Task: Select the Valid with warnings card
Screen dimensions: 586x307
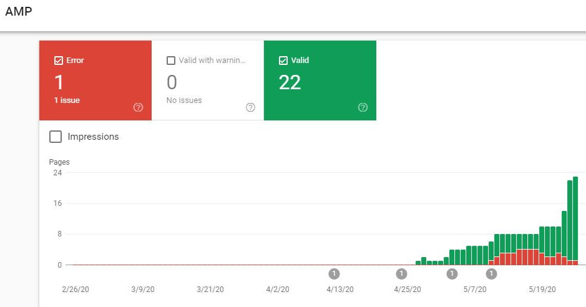Action: tap(208, 80)
